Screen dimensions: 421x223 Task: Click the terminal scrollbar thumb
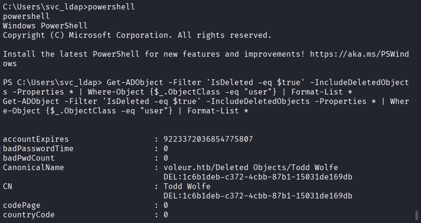tap(416, 215)
